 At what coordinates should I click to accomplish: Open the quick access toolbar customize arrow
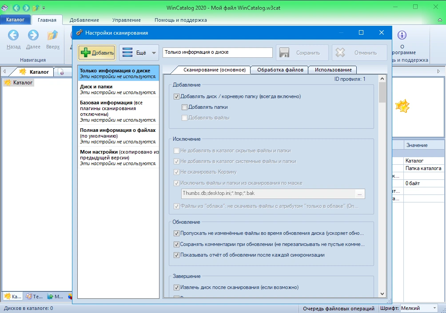pyautogui.click(x=44, y=8)
